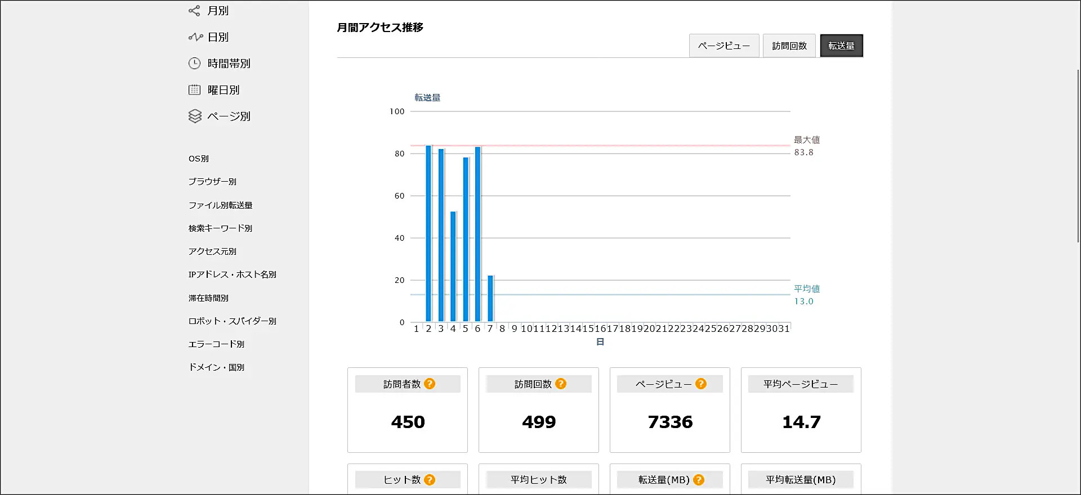
Task: Open the OS別 report link
Action: pos(199,159)
